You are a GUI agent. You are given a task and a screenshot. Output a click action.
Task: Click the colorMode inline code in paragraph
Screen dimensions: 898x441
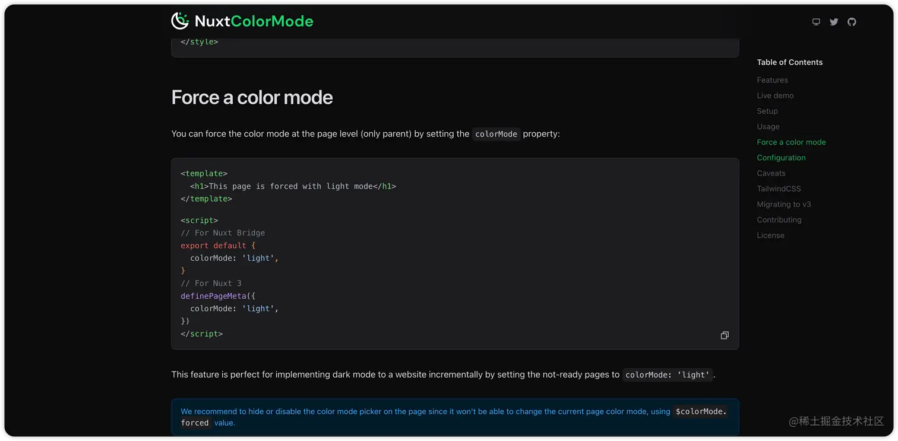[496, 134]
